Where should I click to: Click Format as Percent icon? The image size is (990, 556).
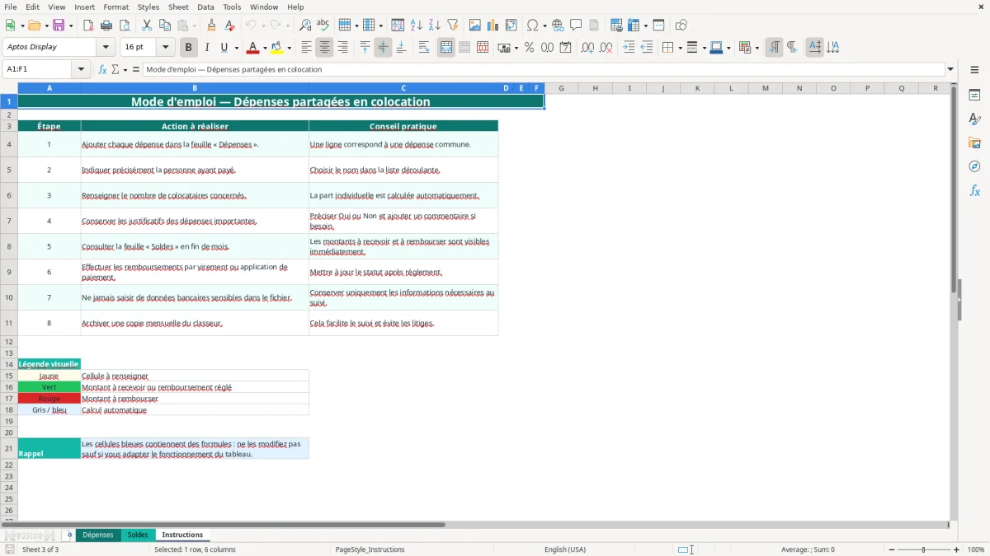pyautogui.click(x=529, y=47)
